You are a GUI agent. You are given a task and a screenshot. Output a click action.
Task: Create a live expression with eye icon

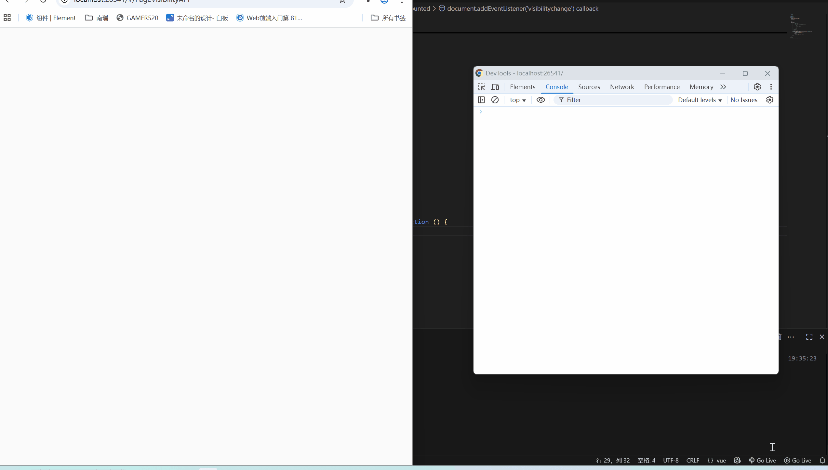pyautogui.click(x=541, y=100)
